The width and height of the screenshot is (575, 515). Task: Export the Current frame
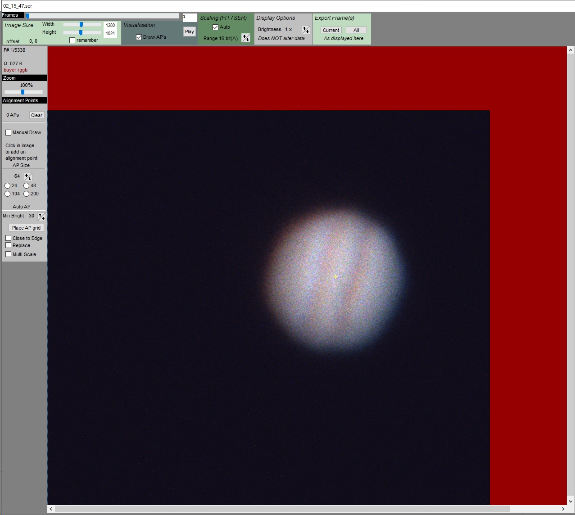click(331, 30)
